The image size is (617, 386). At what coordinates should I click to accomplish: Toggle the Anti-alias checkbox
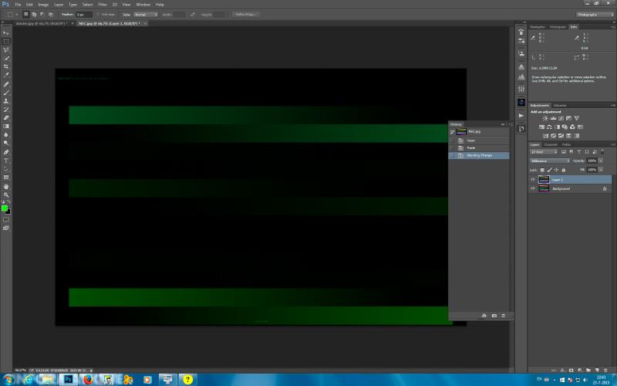tap(98, 15)
